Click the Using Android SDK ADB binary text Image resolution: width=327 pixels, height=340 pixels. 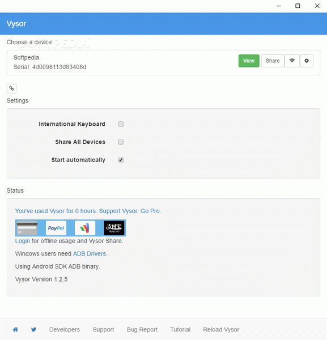click(x=57, y=266)
